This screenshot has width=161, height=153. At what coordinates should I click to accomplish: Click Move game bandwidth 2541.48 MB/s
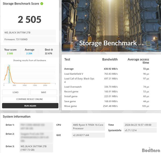click(x=110, y=106)
